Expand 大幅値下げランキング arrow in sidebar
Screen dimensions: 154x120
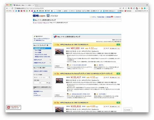coord(50,63)
